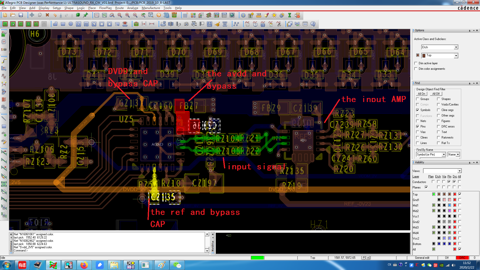Open the Symbol (or Pin) dropdown
The image size is (480, 270).
click(444, 154)
